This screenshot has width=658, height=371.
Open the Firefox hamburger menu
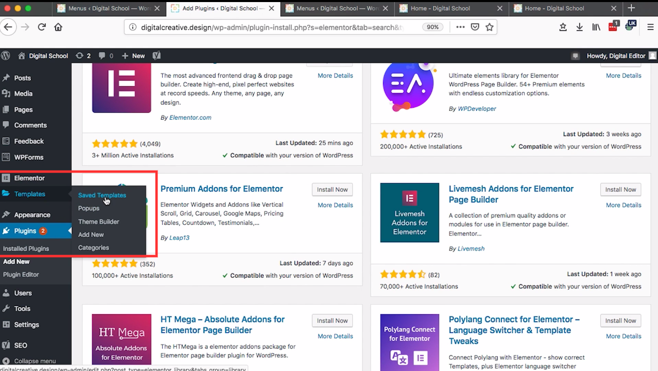point(651,27)
